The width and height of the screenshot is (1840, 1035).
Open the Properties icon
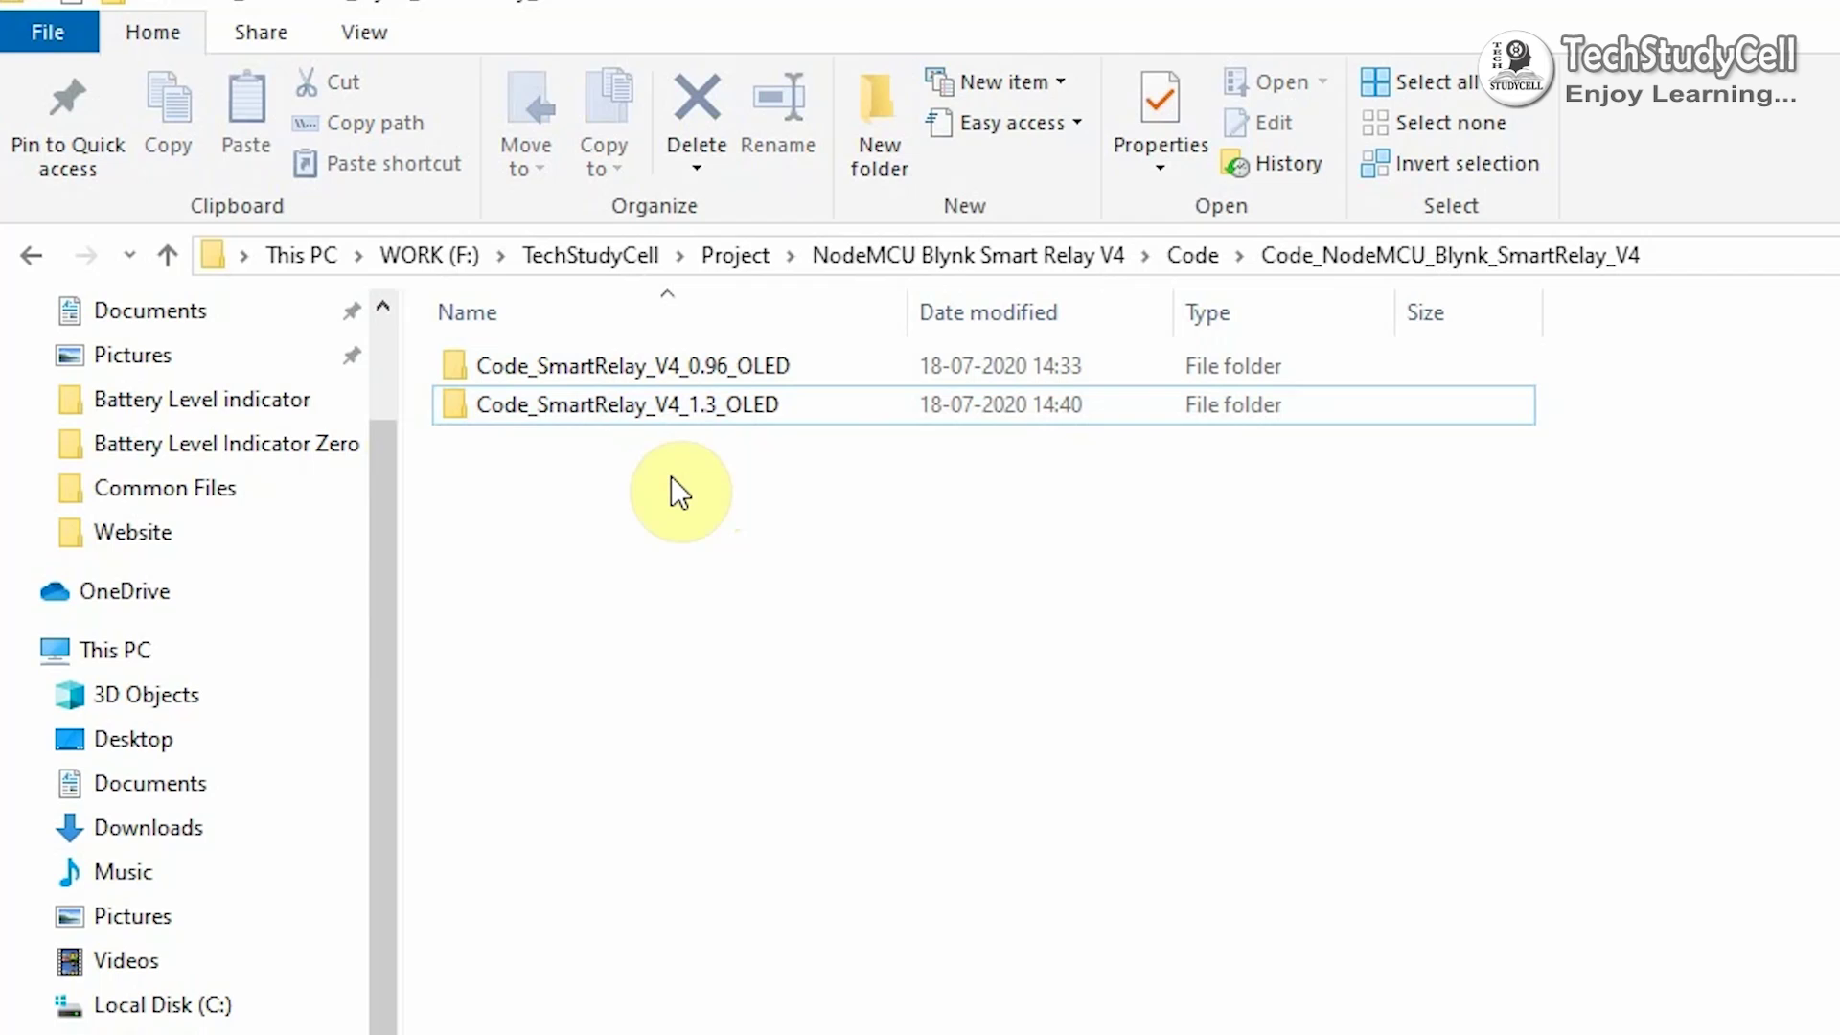(1160, 99)
